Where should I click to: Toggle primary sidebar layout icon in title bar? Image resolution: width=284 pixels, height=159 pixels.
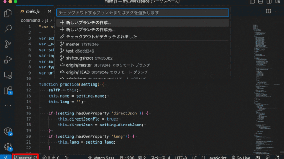252,2
